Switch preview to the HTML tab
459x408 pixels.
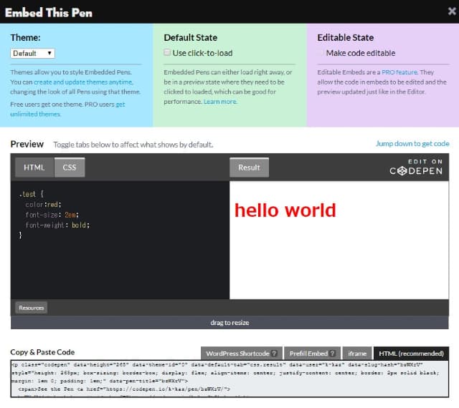pos(34,167)
